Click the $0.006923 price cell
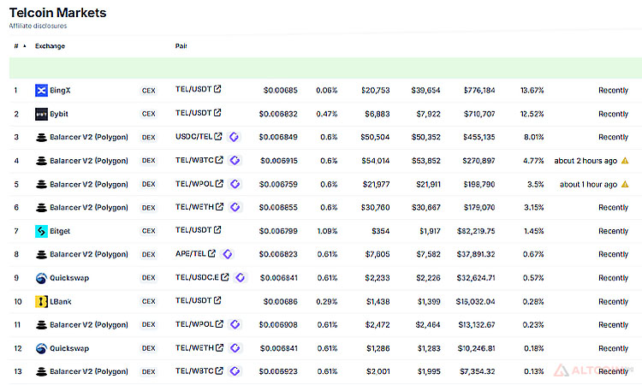Viewport: 642px width, 385px height. coord(279,372)
